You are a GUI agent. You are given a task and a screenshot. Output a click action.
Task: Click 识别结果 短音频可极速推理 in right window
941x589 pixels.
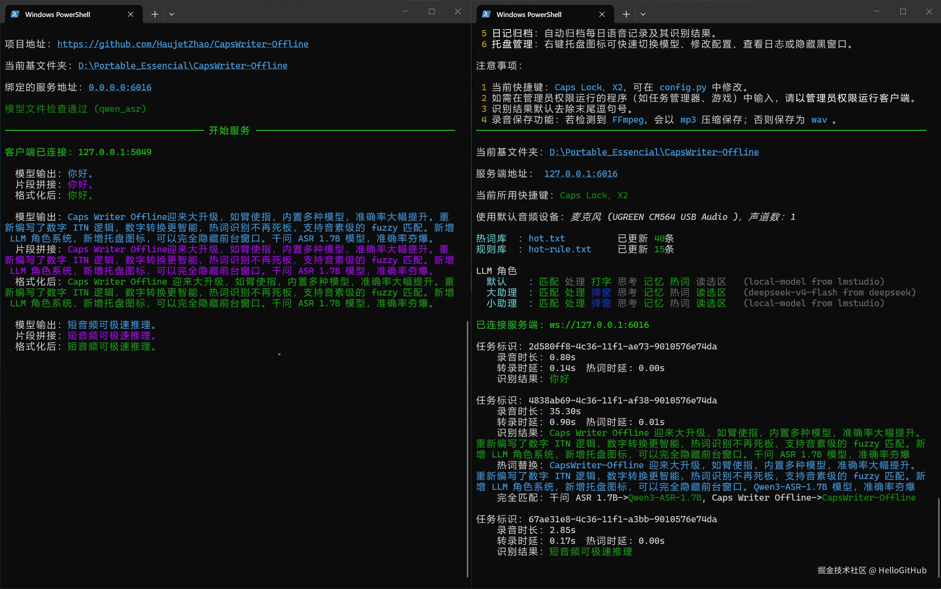(591, 552)
